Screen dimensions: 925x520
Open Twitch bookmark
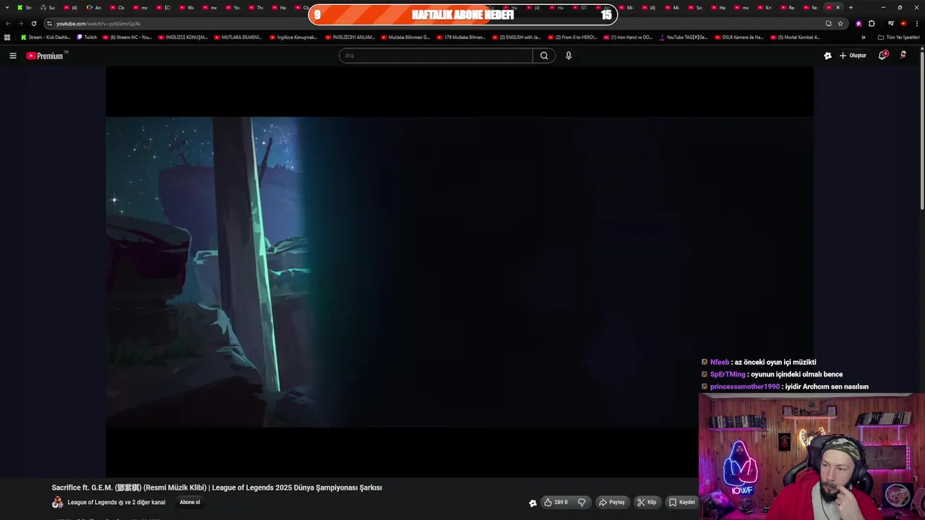87,37
